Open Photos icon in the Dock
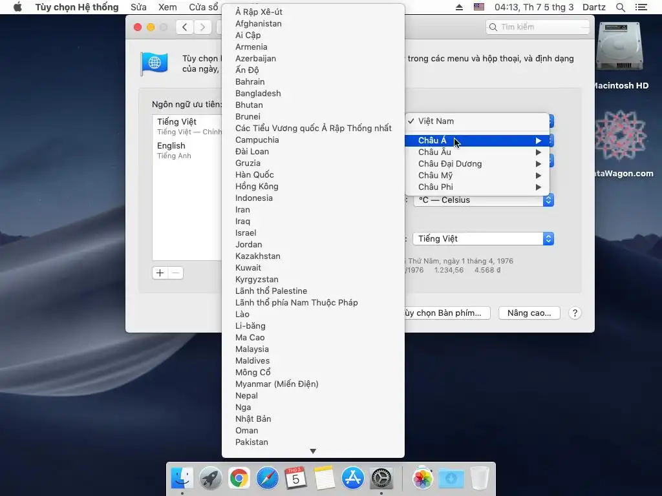This screenshot has height=496, width=662. (x=422, y=478)
